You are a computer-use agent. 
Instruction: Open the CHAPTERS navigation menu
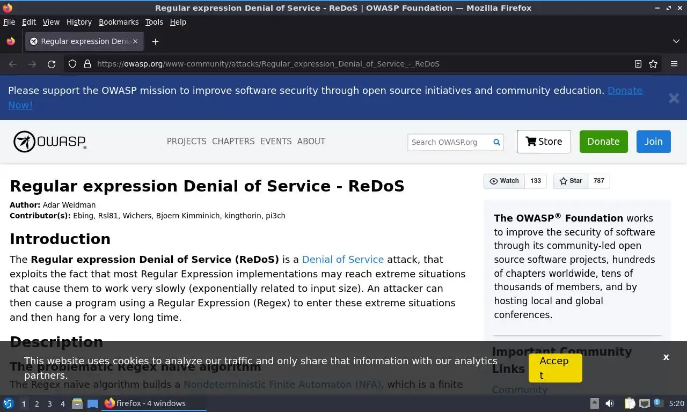[233, 142]
